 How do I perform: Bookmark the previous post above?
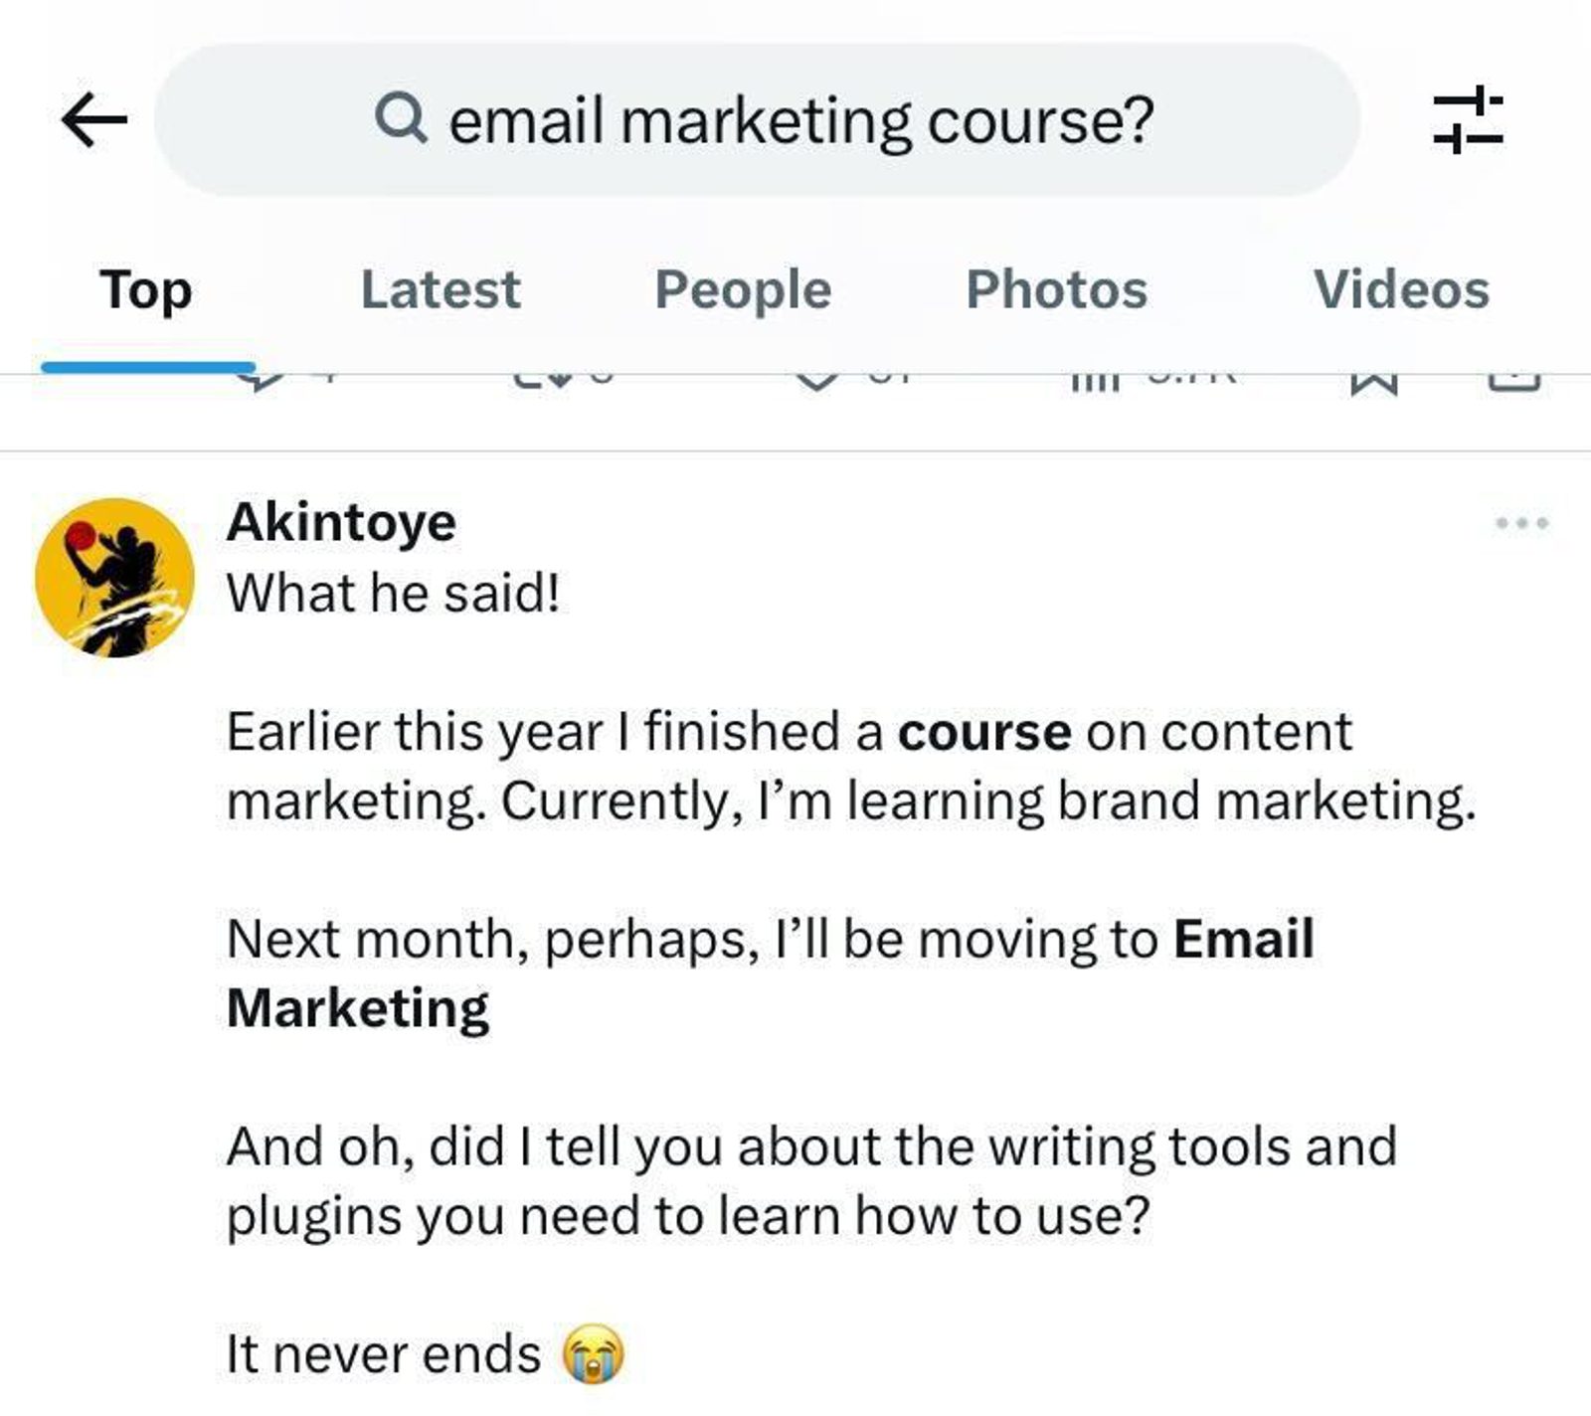pos(1374,381)
